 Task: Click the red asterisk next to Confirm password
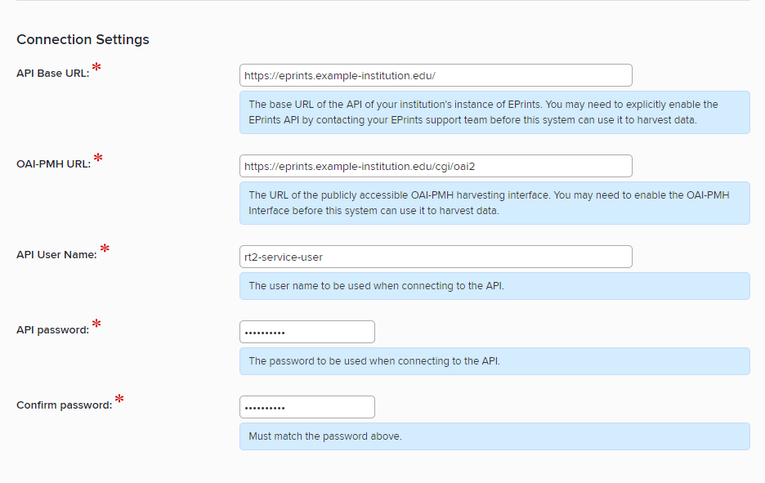[120, 400]
